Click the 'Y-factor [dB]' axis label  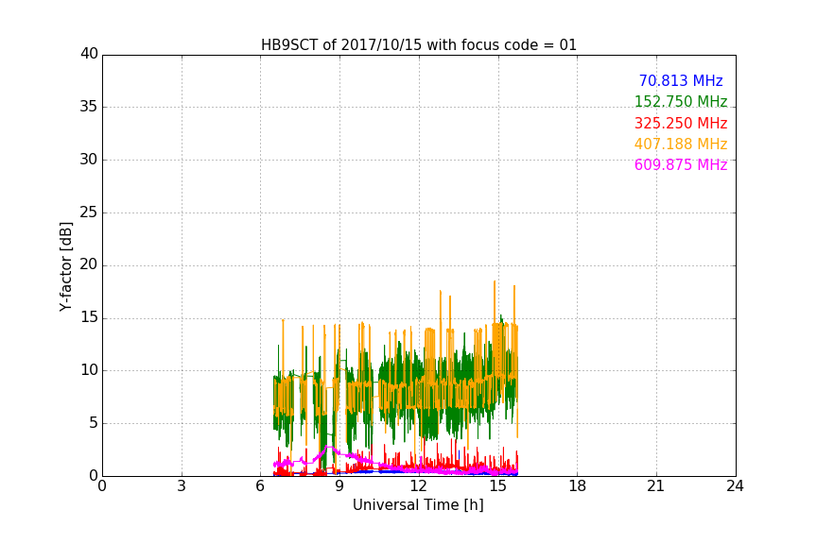click(66, 266)
